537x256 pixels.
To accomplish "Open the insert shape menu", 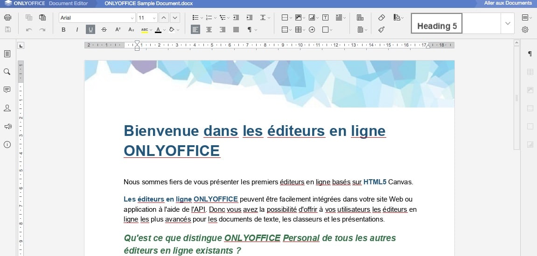I will coord(325,30).
